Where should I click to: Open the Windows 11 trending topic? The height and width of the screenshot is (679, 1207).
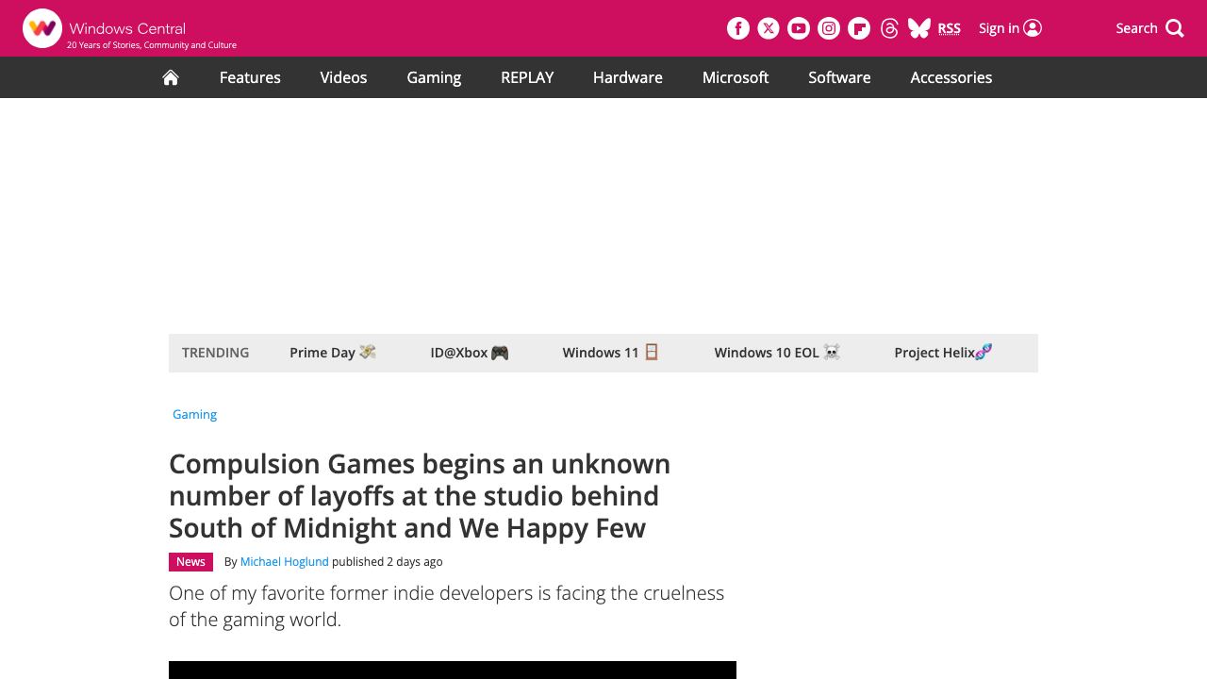(611, 353)
